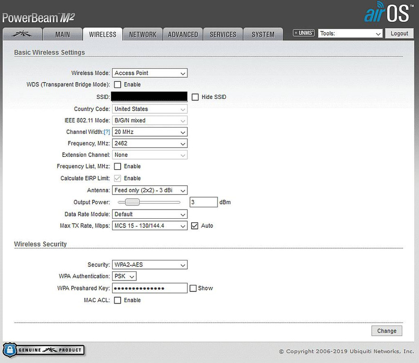Click the Output Power dBm field

(204, 202)
